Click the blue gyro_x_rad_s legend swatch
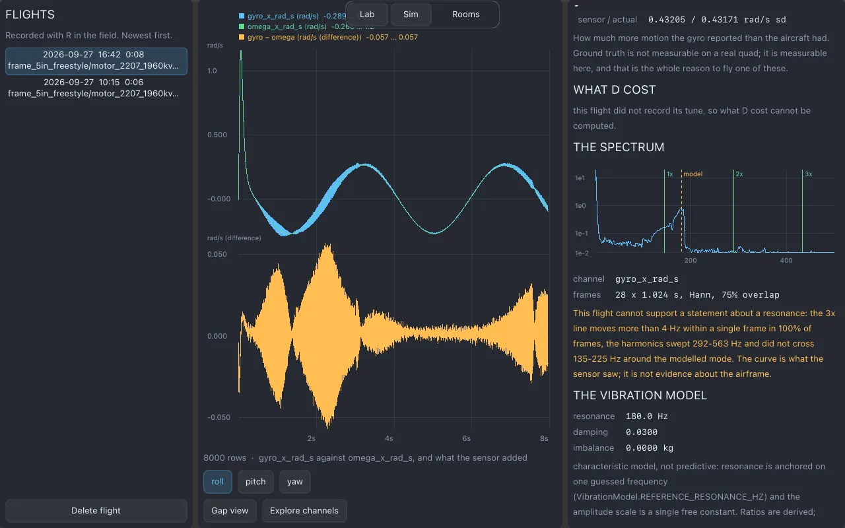Viewport: 845px width, 528px height. 242,15
